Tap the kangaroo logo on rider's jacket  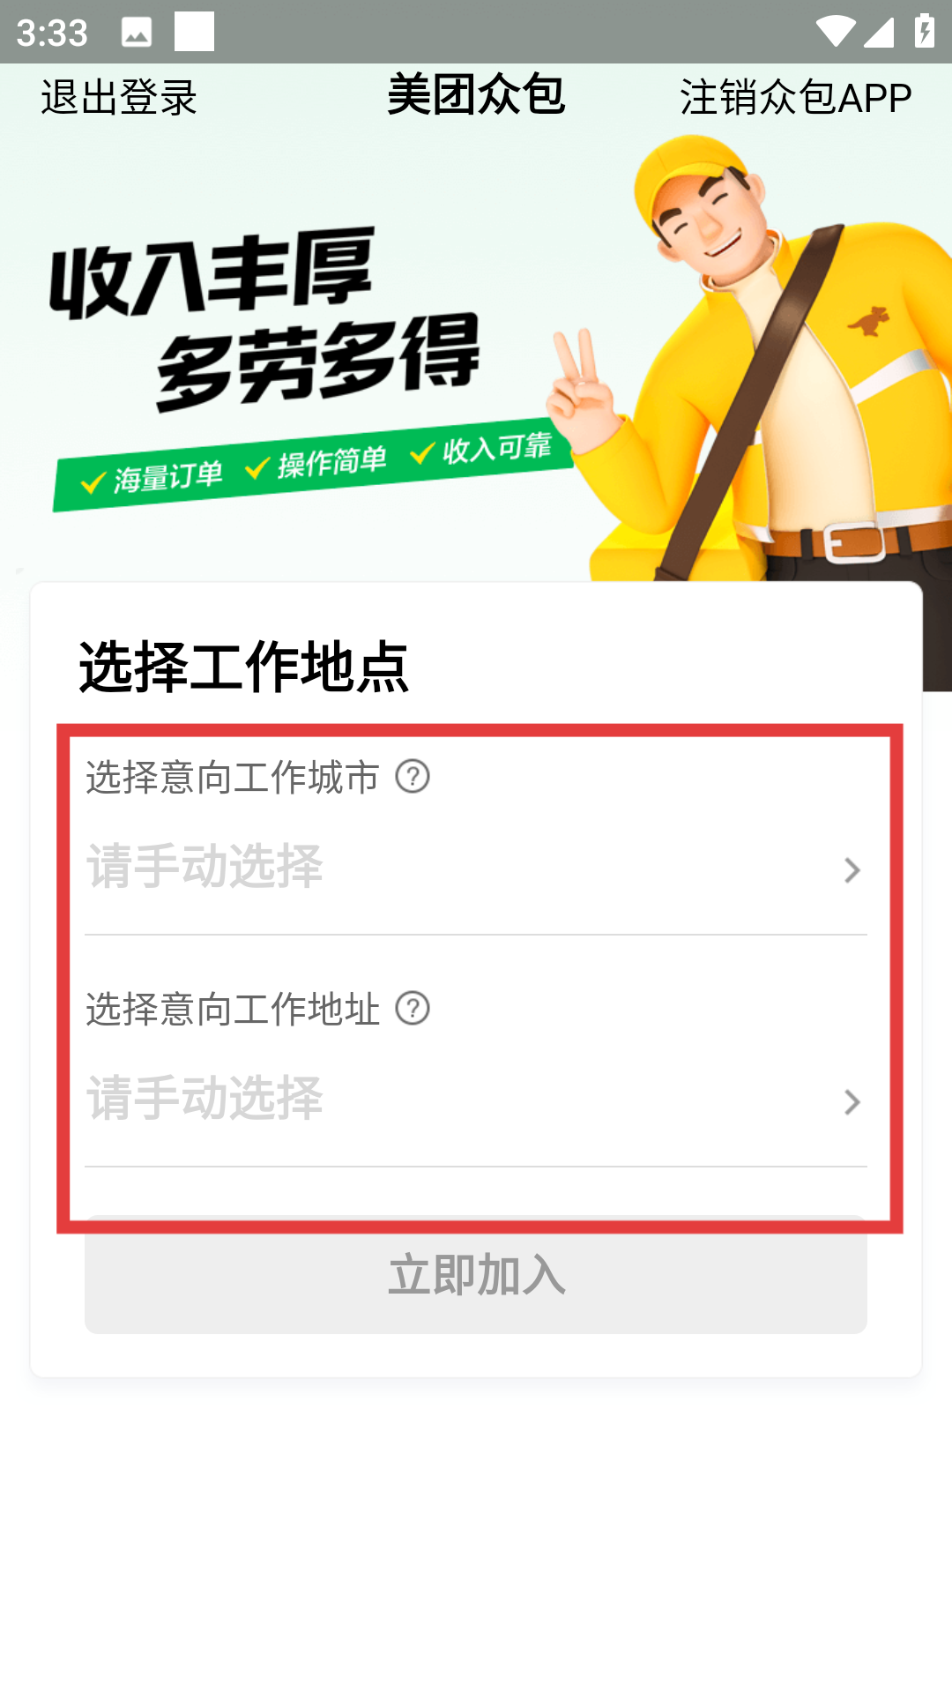click(868, 321)
